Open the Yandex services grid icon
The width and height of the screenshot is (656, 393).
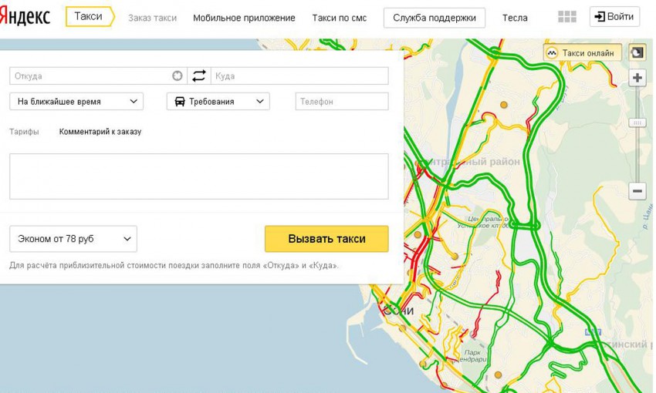[x=567, y=17]
